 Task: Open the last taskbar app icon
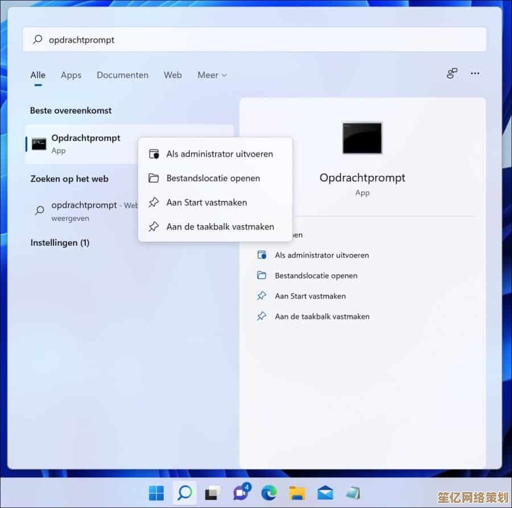click(x=353, y=493)
